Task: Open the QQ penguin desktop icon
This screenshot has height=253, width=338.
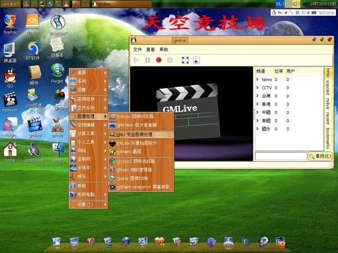Action: 10,75
